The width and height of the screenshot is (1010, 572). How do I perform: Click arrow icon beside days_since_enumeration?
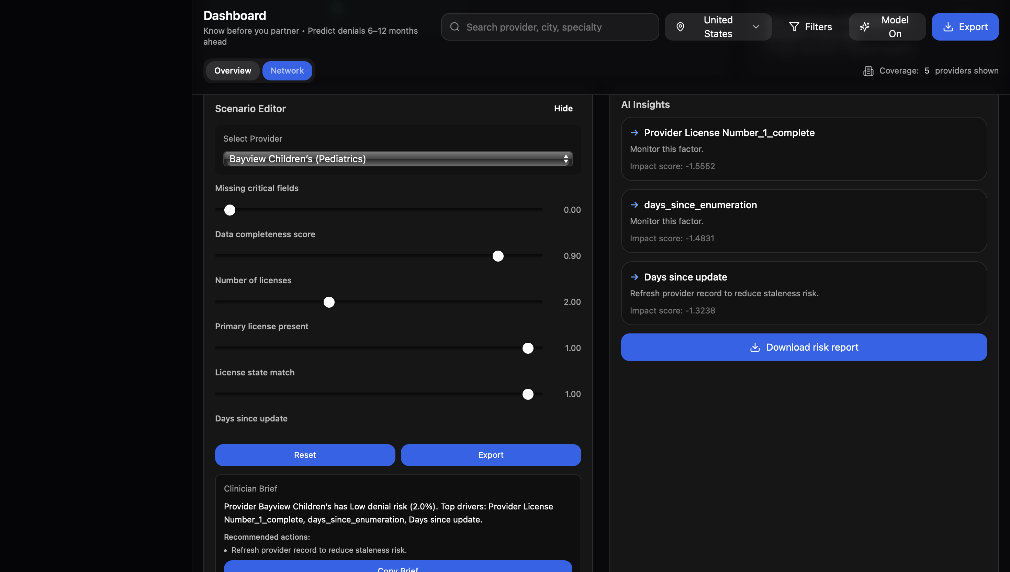634,205
